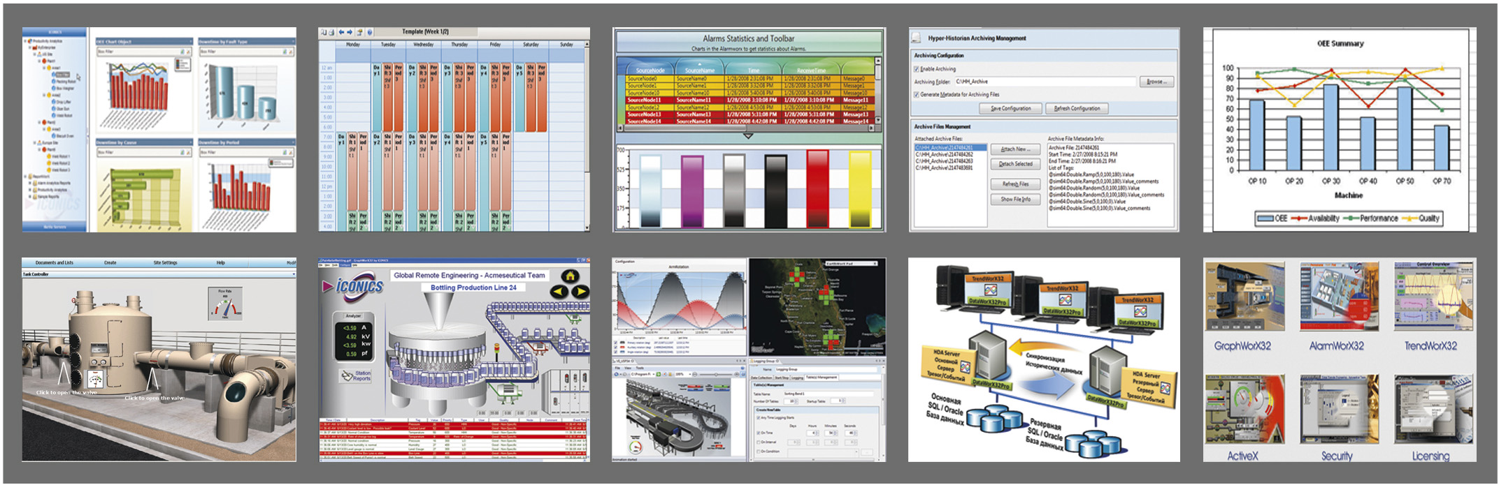1499x485 pixels.
Task: Click the yellow bar in alarm statistics chart
Action: pos(860,189)
